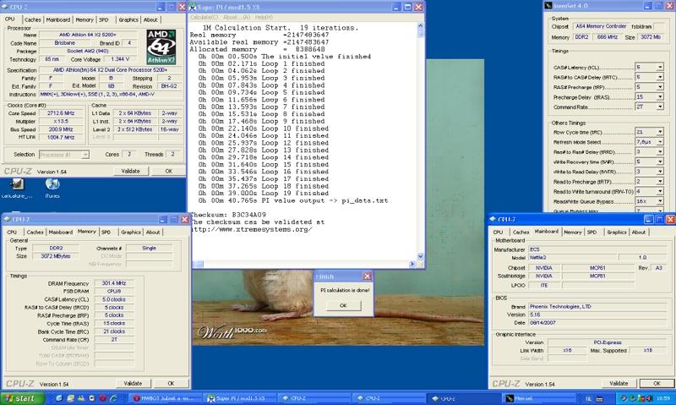Open Row Cycle time (tRC) dropdown
This screenshot has height=405, width=676.
[660, 132]
